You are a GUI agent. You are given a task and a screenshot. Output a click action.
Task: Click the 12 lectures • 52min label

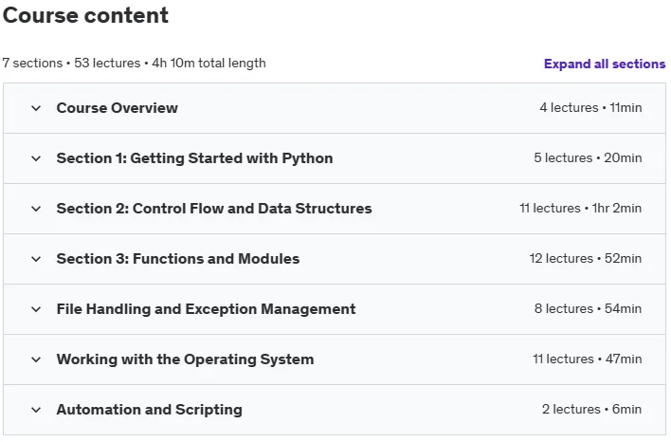tap(586, 258)
